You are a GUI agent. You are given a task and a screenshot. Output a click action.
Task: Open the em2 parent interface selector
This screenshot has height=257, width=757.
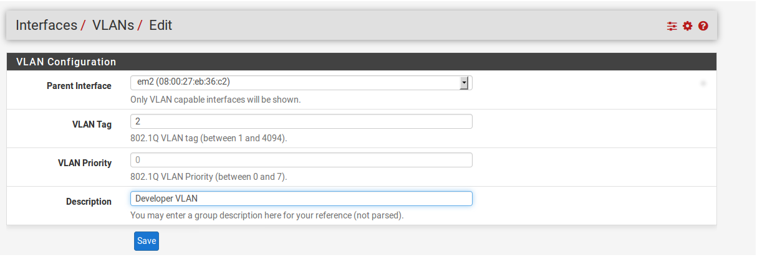click(x=301, y=83)
